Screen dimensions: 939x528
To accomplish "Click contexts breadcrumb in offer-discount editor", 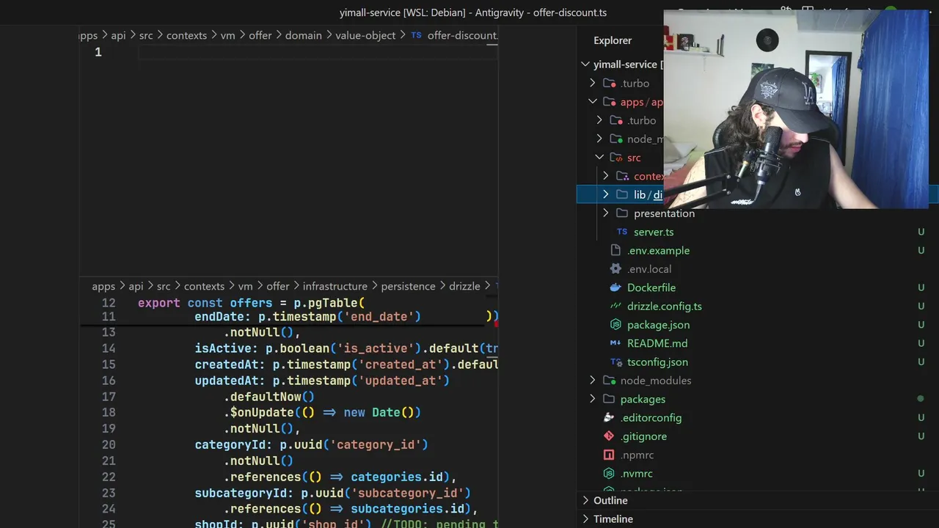I will point(186,35).
